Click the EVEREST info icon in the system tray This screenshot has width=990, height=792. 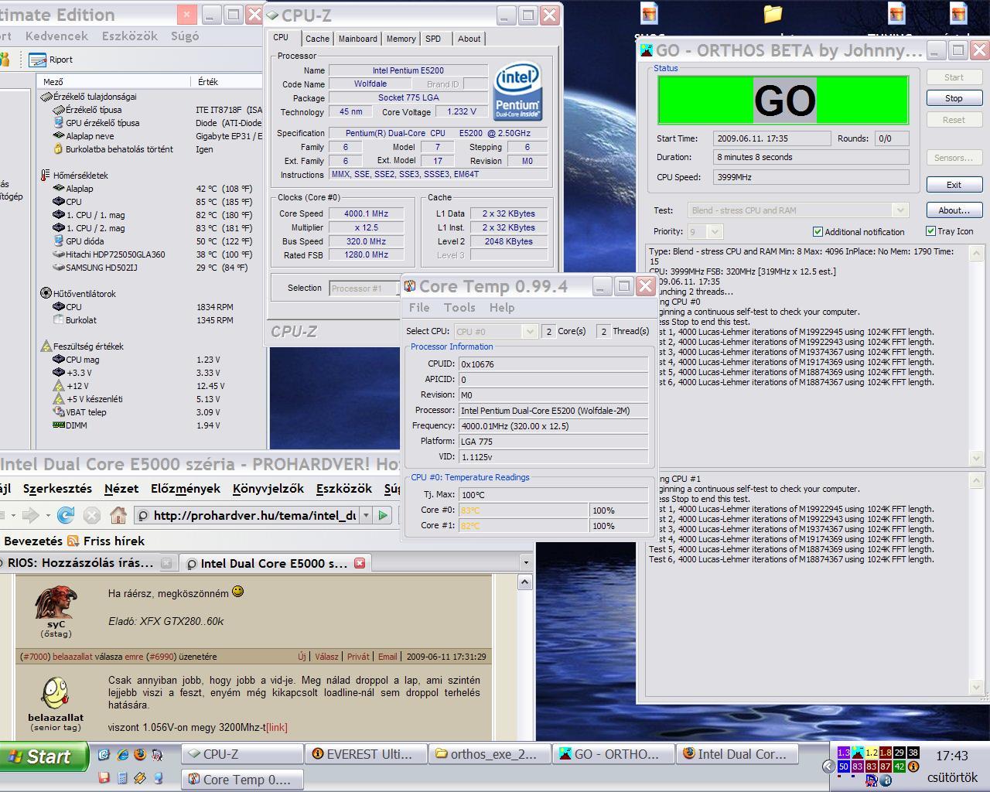pyautogui.click(x=913, y=766)
